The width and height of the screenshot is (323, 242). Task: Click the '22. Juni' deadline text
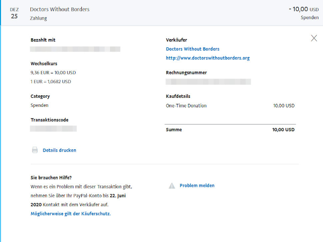pos(118,196)
